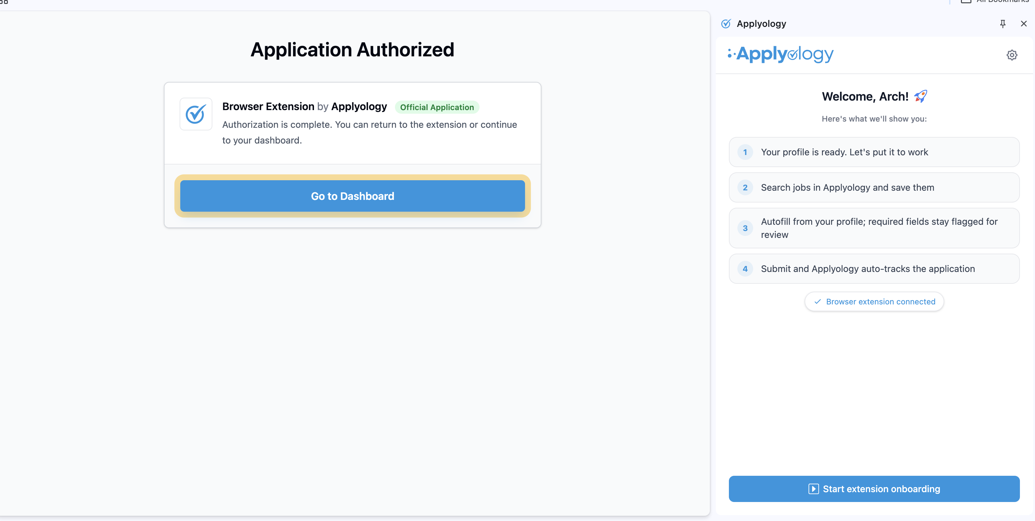Click the check icon in connected badge
This screenshot has height=521, width=1035.
[817, 302]
